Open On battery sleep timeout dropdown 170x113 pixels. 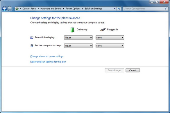[x=78, y=45]
